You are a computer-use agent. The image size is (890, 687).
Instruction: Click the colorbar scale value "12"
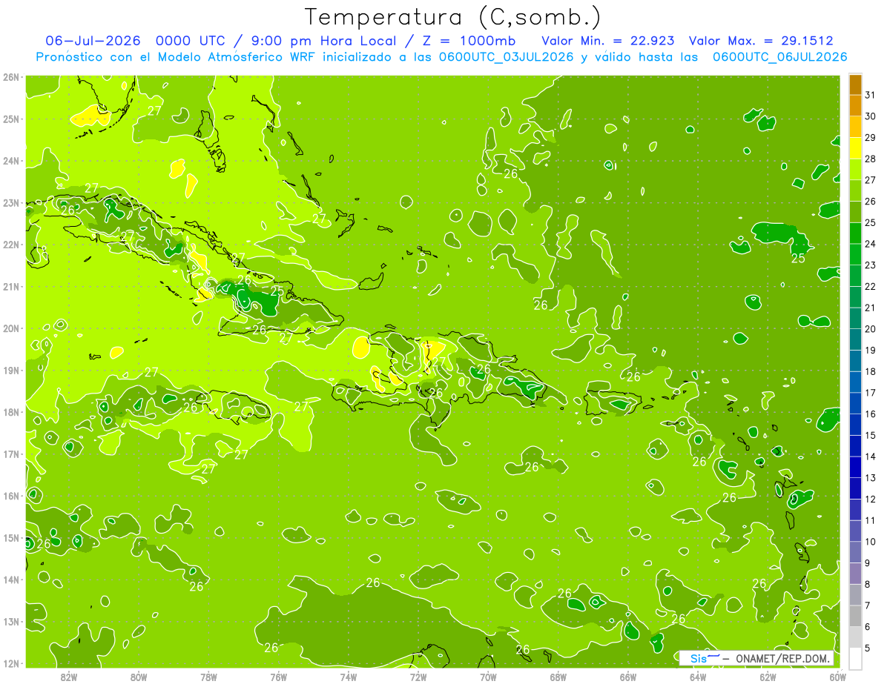click(871, 499)
